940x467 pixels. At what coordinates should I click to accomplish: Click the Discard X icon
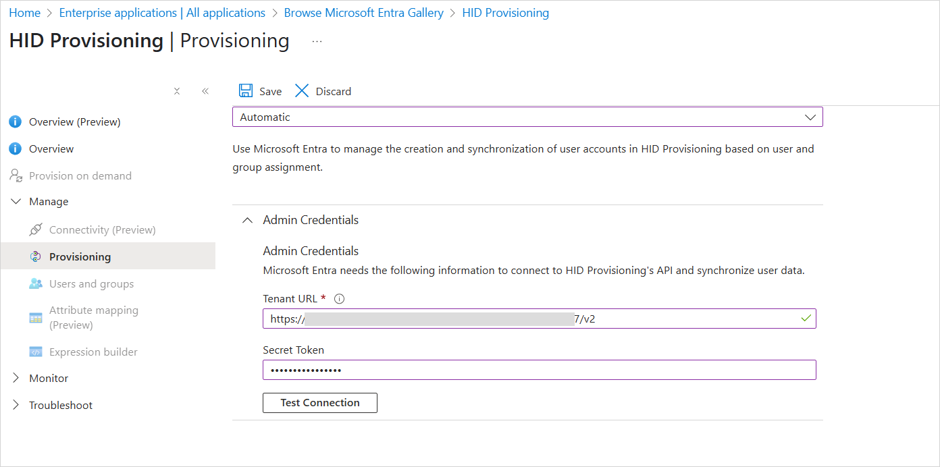tap(302, 91)
